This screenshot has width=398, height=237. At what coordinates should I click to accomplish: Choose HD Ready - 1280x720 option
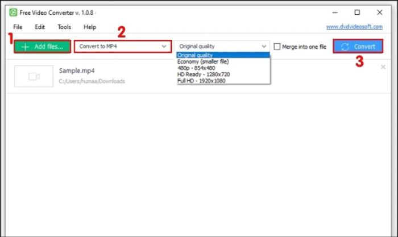(x=223, y=74)
